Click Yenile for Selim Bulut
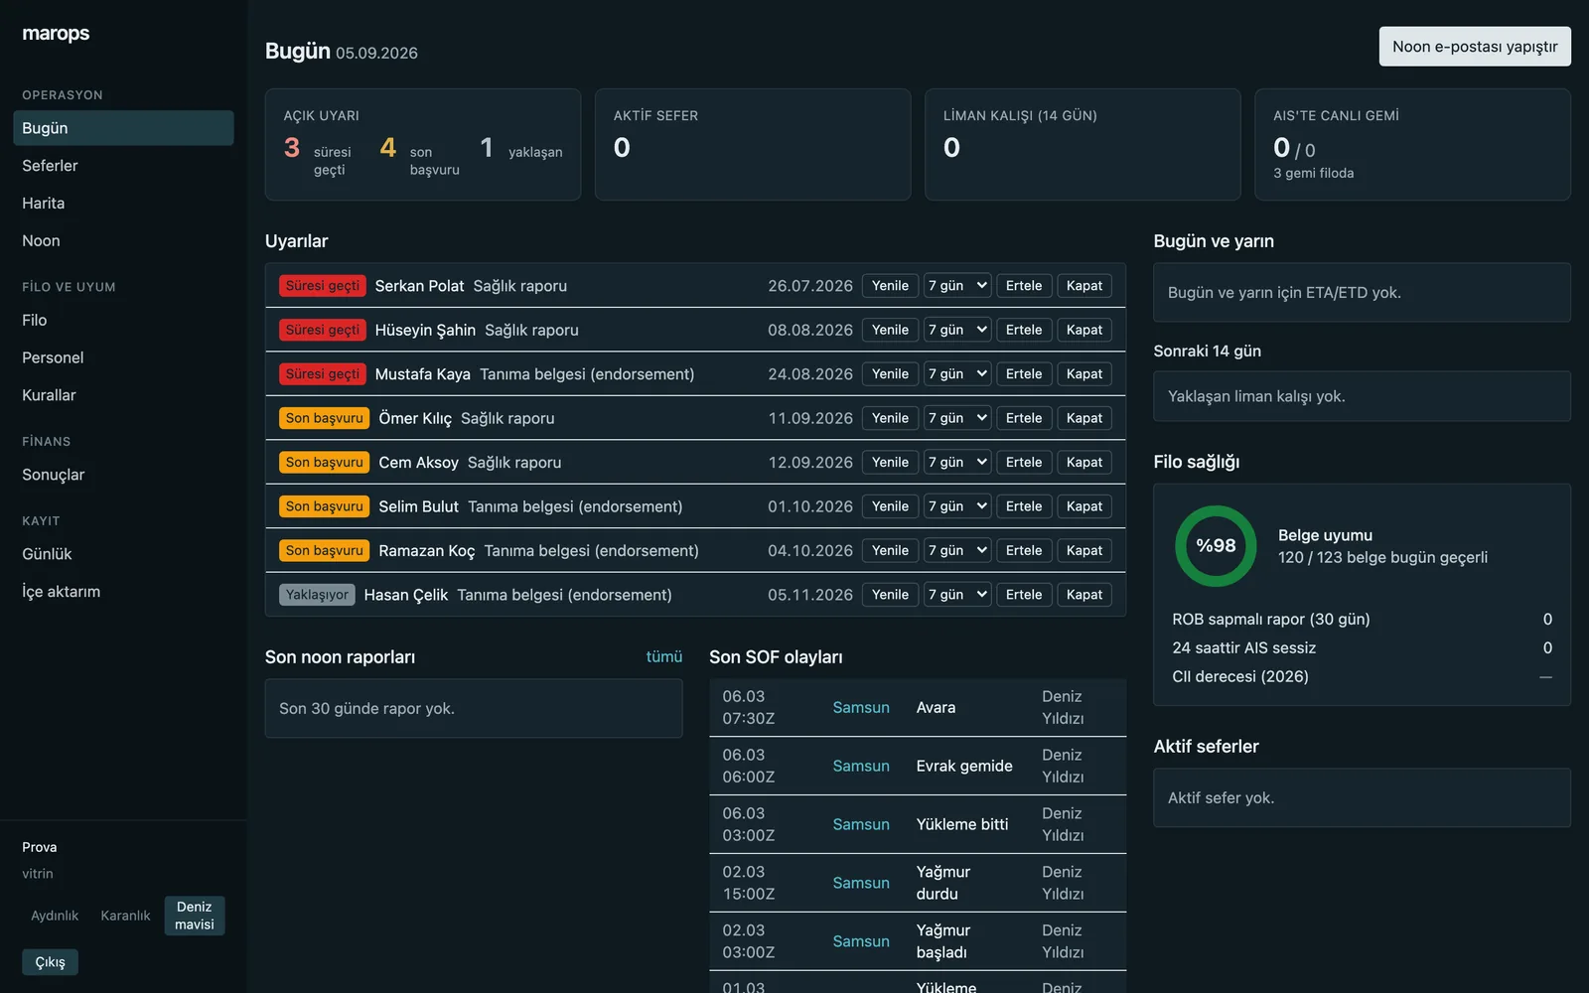This screenshot has height=993, width=1589. pos(890,506)
